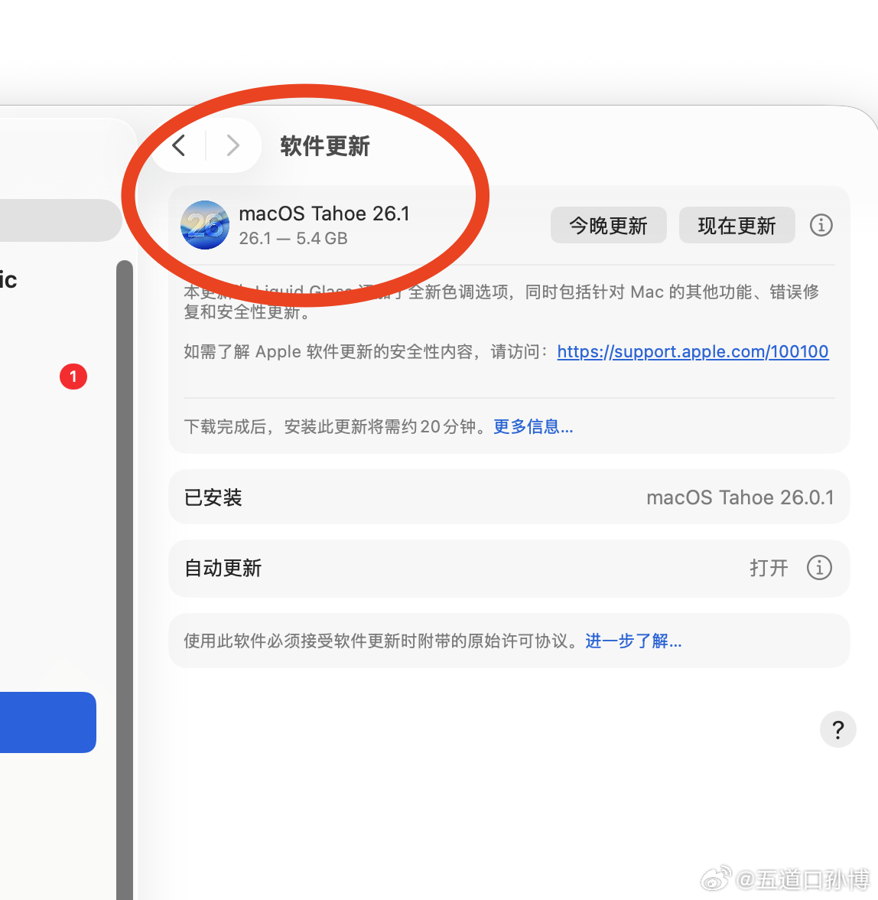Open the info icon beside 现在更新 button
The height and width of the screenshot is (900, 878).
click(821, 225)
